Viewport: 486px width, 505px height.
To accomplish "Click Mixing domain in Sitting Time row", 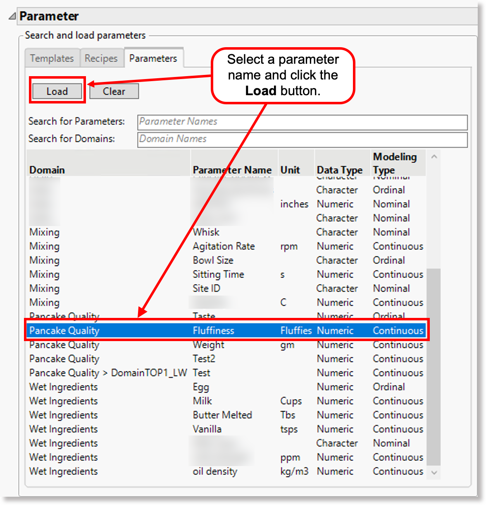I will [44, 275].
